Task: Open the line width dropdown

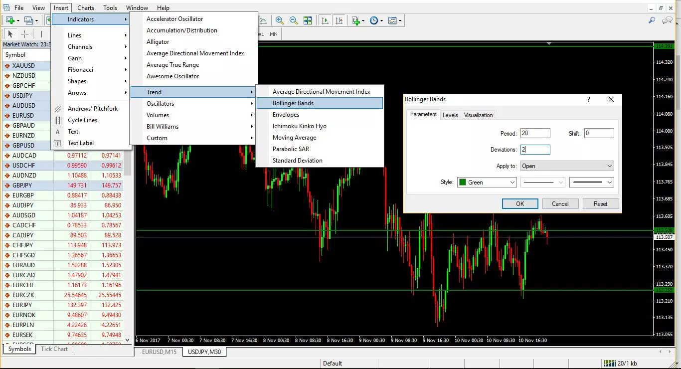Action: [x=592, y=183]
